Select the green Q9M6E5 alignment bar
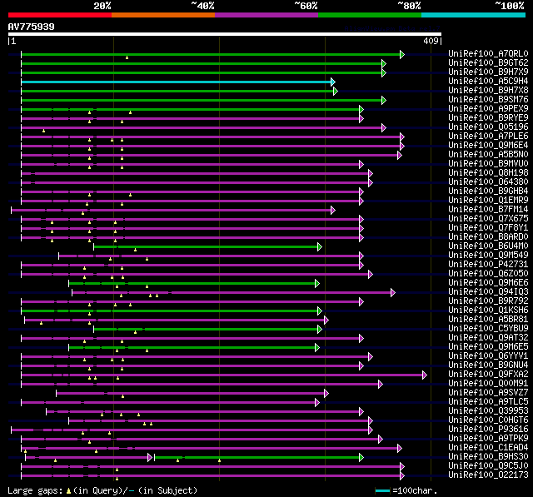The height and width of the screenshot is (497, 533). pyautogui.click(x=192, y=347)
